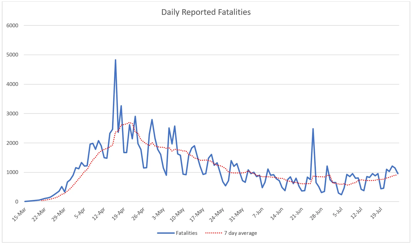Click the 21-Jun date axis label
Screen dimensions: 411x244
[x=297, y=214]
